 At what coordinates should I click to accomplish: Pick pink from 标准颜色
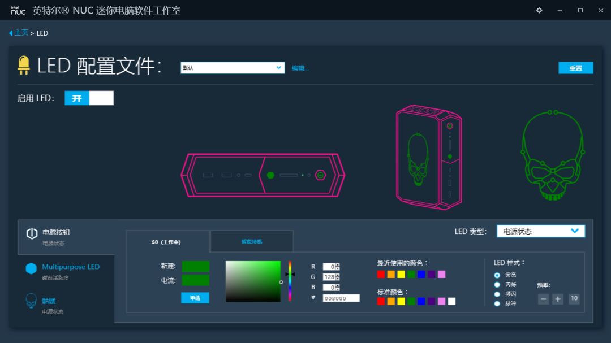[441, 301]
